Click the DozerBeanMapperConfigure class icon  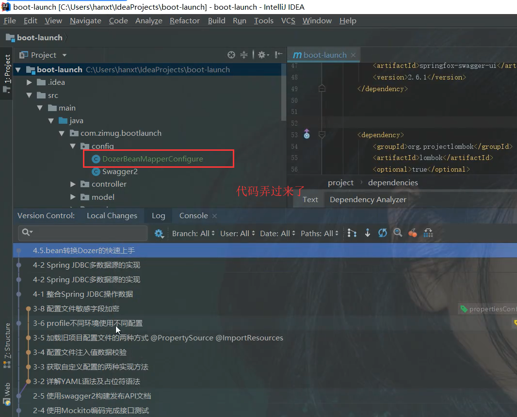(96, 159)
